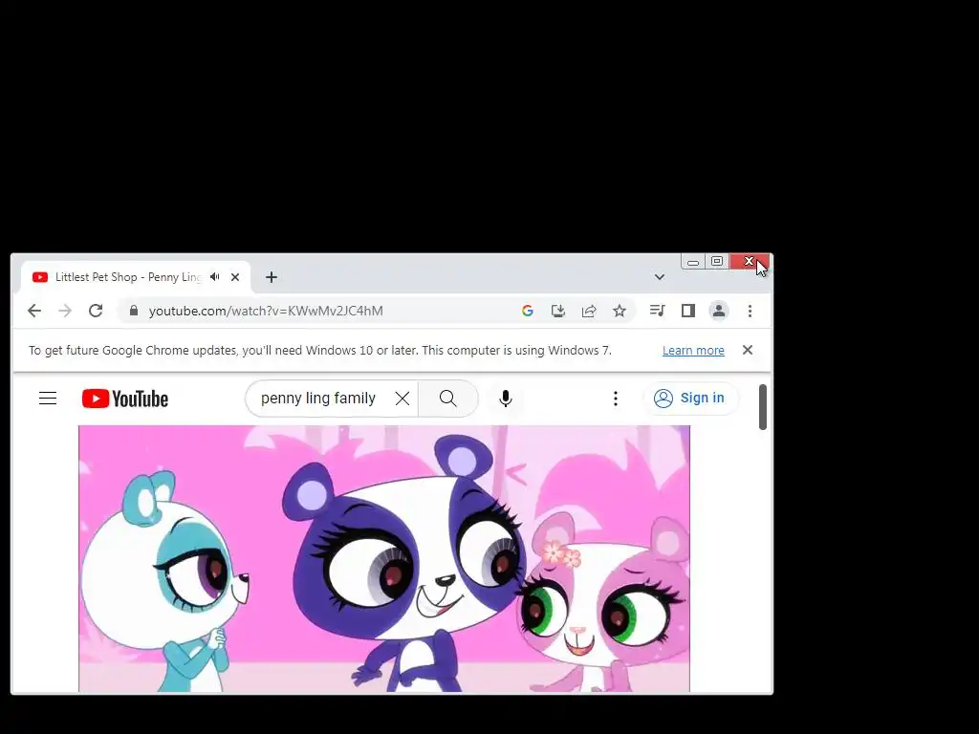
Task: Mute the tab via the speaker icon
Action: pyautogui.click(x=215, y=276)
